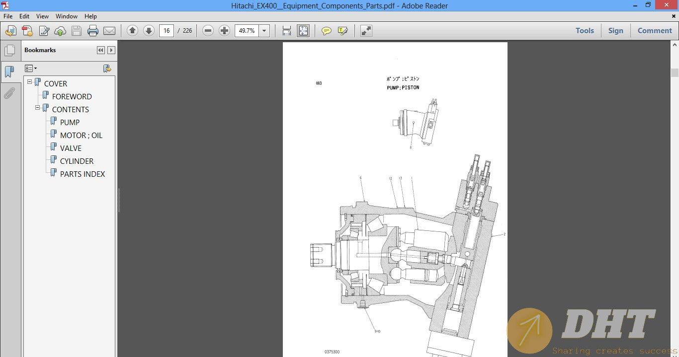679x357 pixels.
Task: Jump to the VALVE bookmark
Action: [x=71, y=148]
